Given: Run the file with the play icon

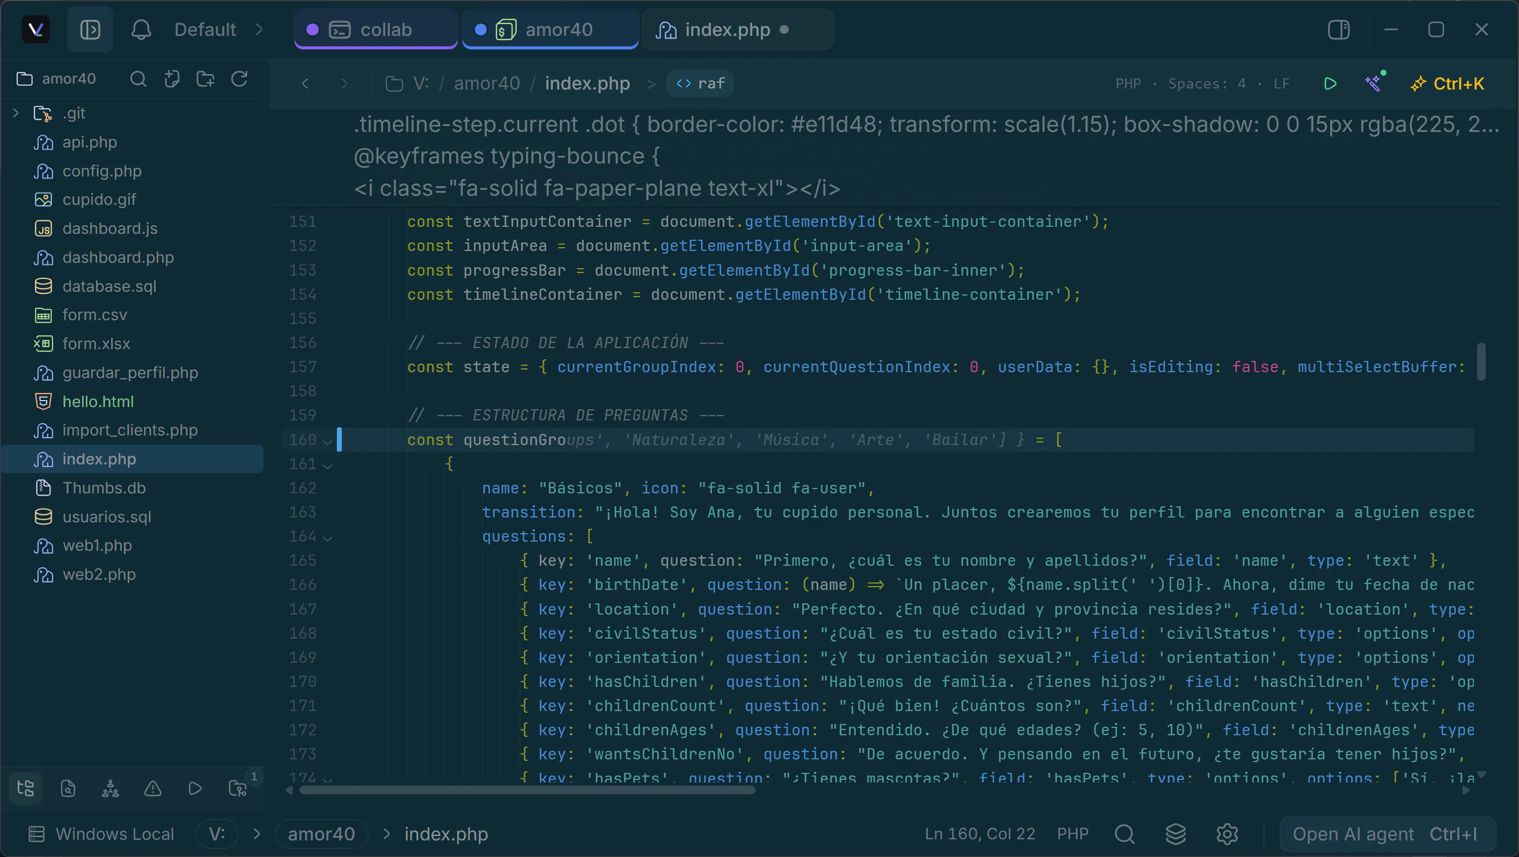Looking at the screenshot, I should 1330,84.
